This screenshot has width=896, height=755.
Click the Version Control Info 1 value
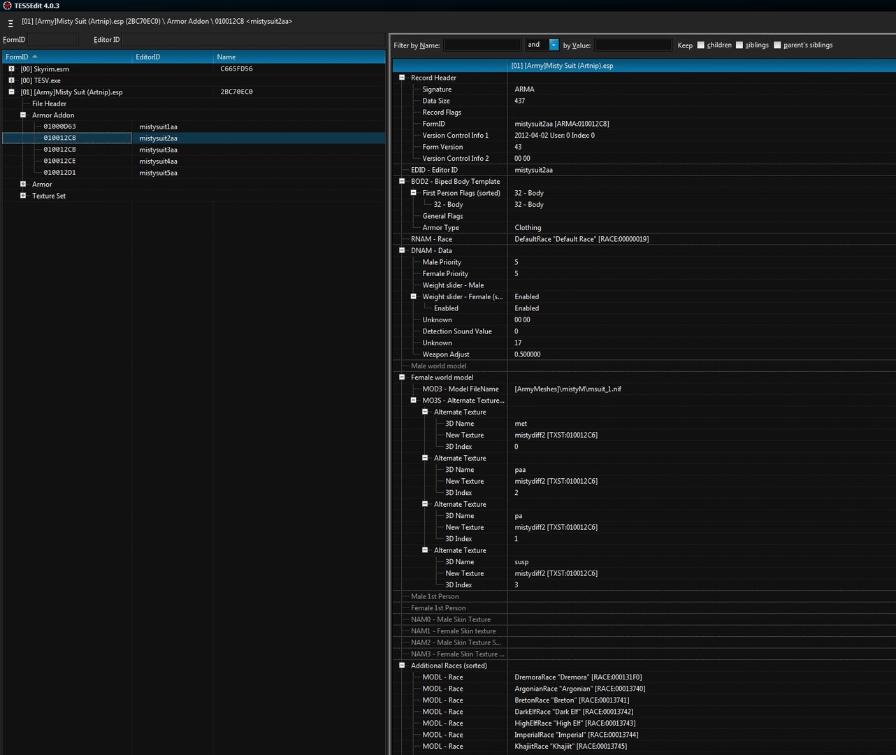pos(554,136)
